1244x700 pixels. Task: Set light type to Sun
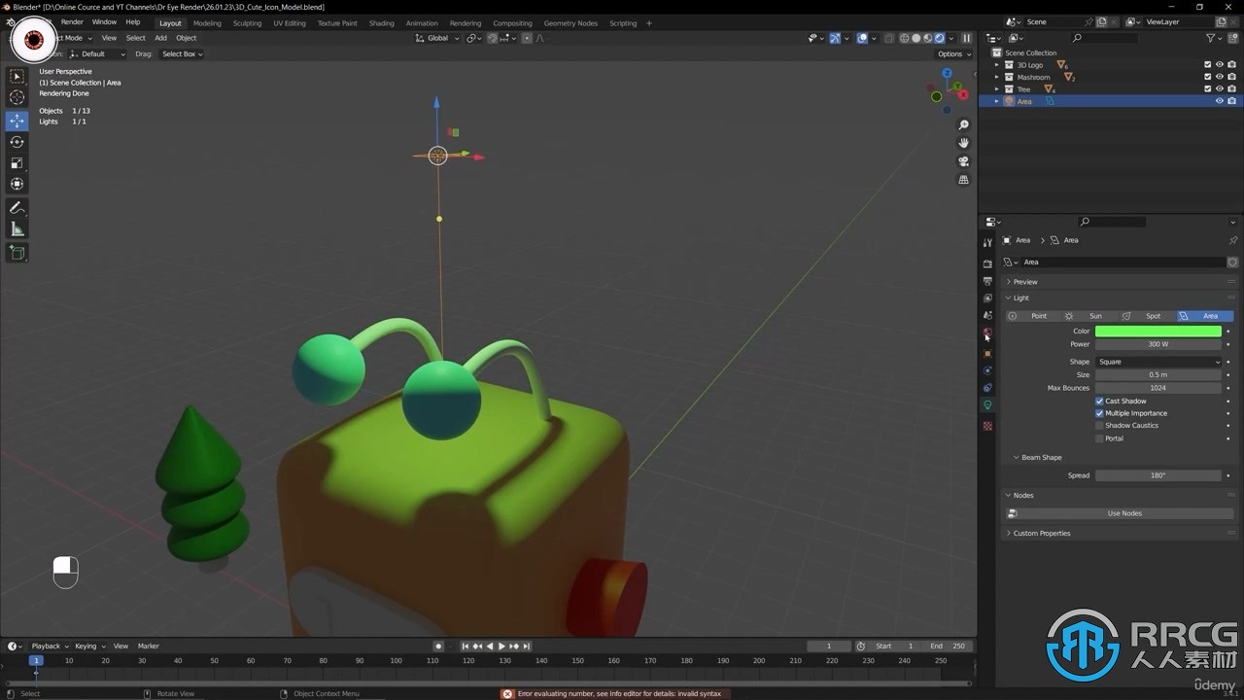click(1089, 316)
